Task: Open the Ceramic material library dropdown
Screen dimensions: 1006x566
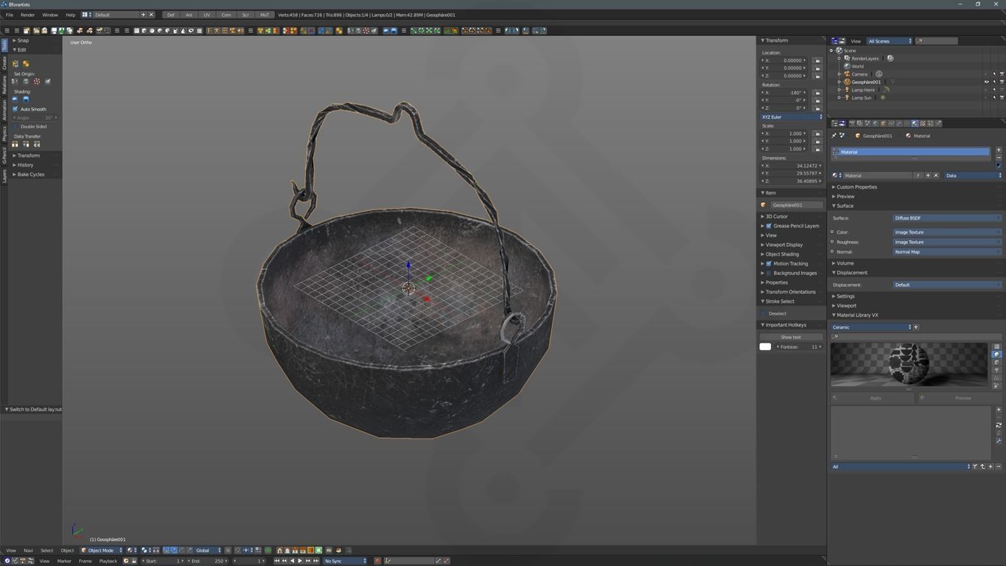Action: [x=871, y=327]
